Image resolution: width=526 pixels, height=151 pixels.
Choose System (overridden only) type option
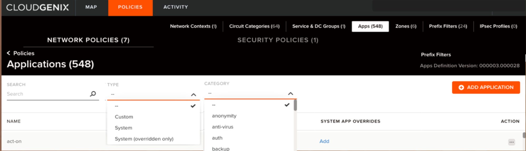(144, 139)
